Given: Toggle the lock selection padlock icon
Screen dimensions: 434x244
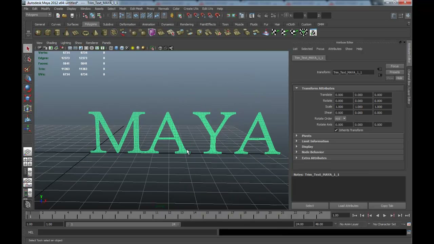Looking at the screenshot, I should [172, 15].
